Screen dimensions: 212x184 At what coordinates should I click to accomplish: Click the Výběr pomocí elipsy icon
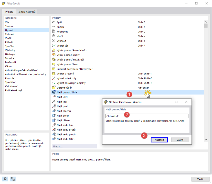54,55
